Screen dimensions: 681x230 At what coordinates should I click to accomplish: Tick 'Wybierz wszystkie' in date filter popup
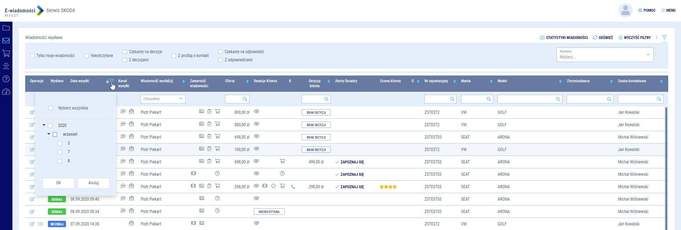[50, 108]
